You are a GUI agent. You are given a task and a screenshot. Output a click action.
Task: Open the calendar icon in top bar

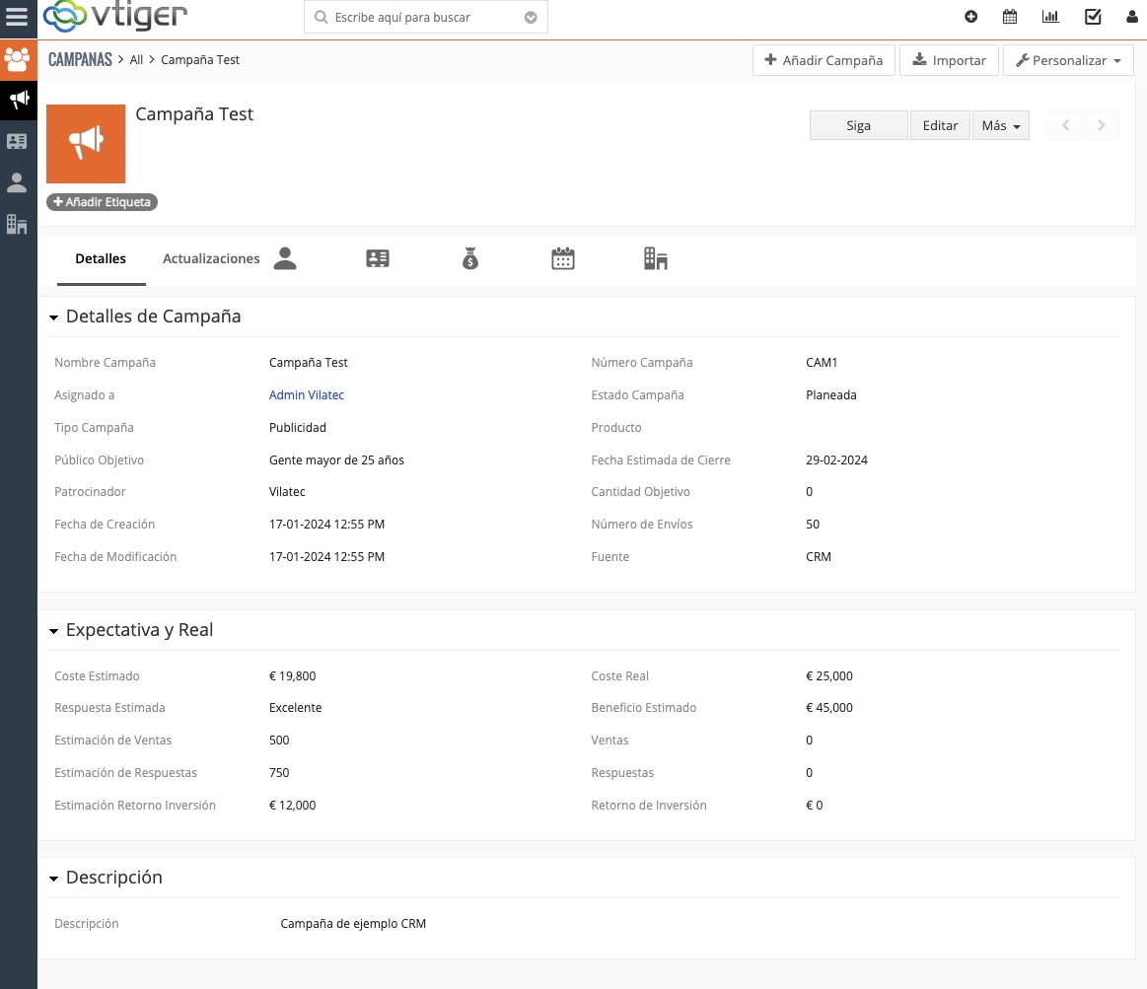point(1010,17)
